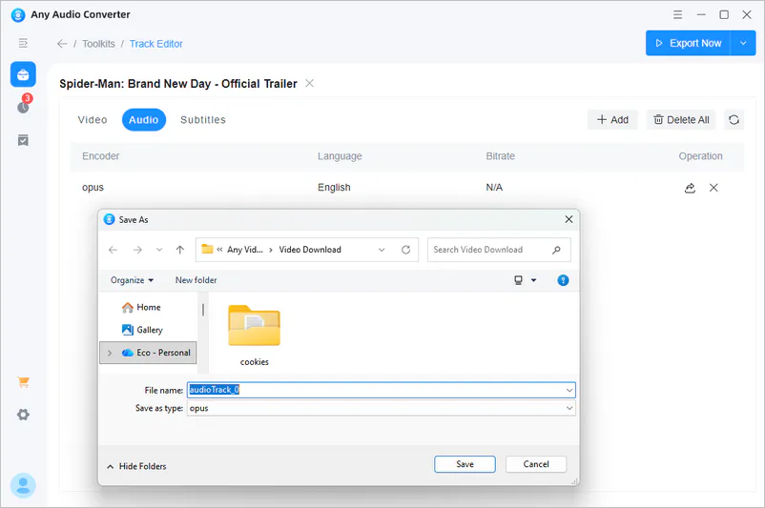The height and width of the screenshot is (508, 765).
Task: Remove the opus track using its X icon
Action: pos(713,188)
